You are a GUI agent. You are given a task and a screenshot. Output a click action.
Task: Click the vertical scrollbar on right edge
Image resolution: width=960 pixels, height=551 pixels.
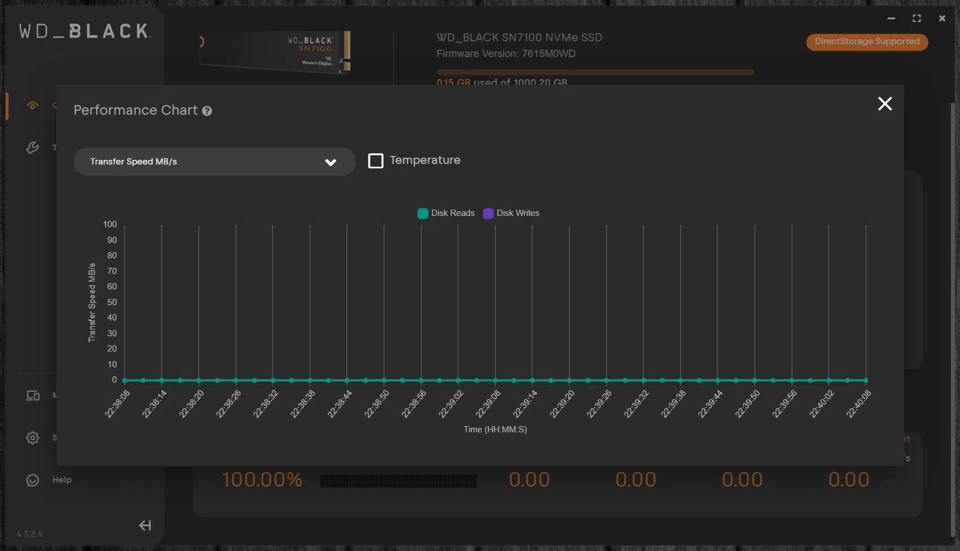click(953, 319)
